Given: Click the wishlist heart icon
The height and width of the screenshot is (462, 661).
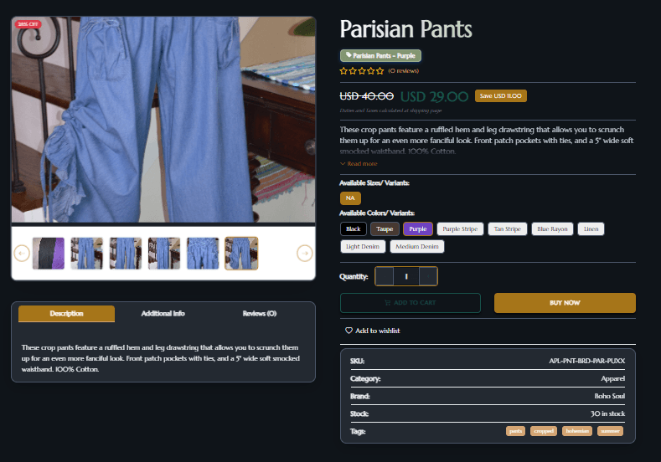Looking at the screenshot, I should pos(349,331).
